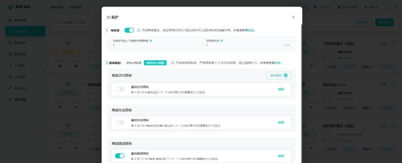Screen dimensions: 402x163
Task: Click BOT tag on 人机验证演示 card
Action: click(x=349, y=67)
